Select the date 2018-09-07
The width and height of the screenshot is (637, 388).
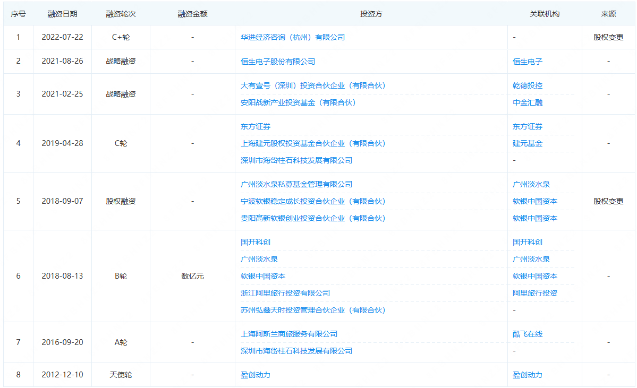62,201
